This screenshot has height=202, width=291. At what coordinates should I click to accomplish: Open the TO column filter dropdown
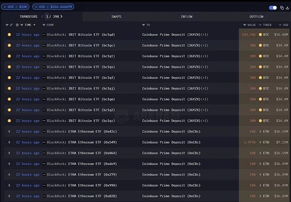[144, 25]
